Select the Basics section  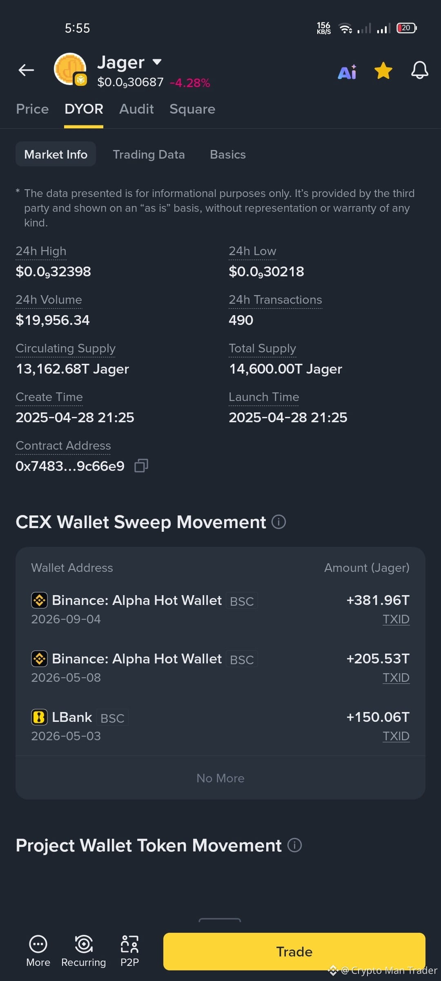pos(228,155)
